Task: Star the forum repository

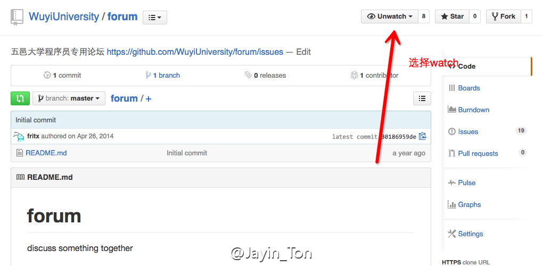Action: coord(452,16)
